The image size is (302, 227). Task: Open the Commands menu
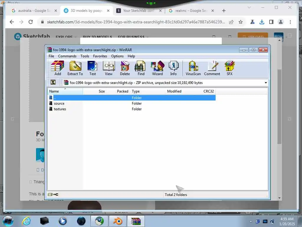[x=67, y=56]
